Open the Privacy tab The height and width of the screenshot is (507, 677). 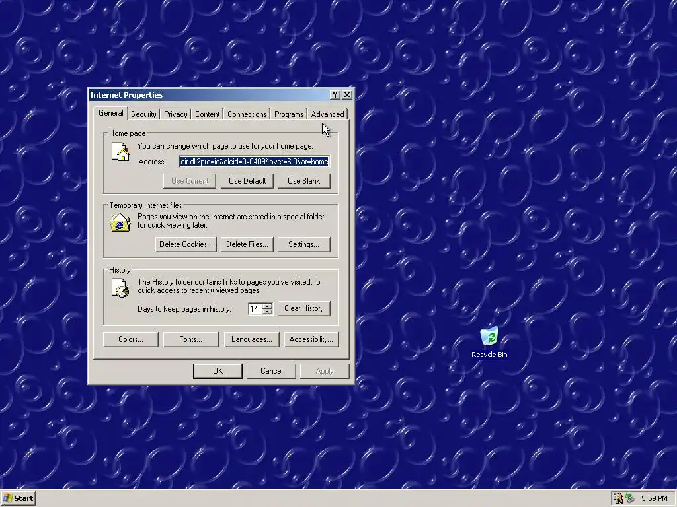175,114
